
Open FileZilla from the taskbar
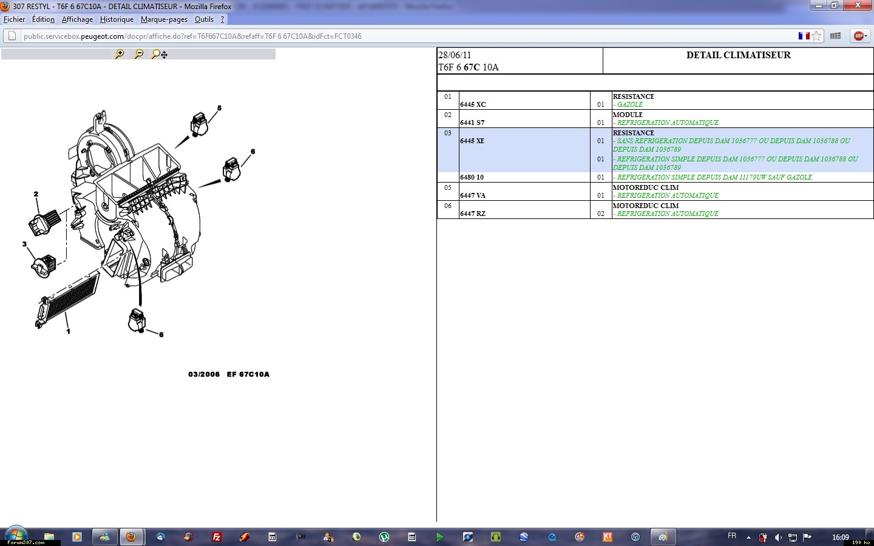[x=216, y=537]
